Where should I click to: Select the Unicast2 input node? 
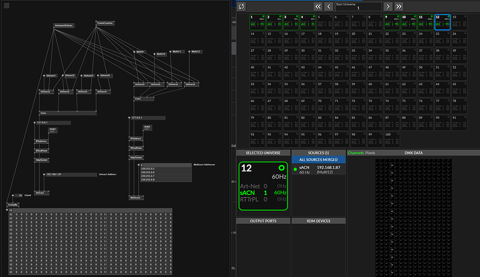[70, 75]
